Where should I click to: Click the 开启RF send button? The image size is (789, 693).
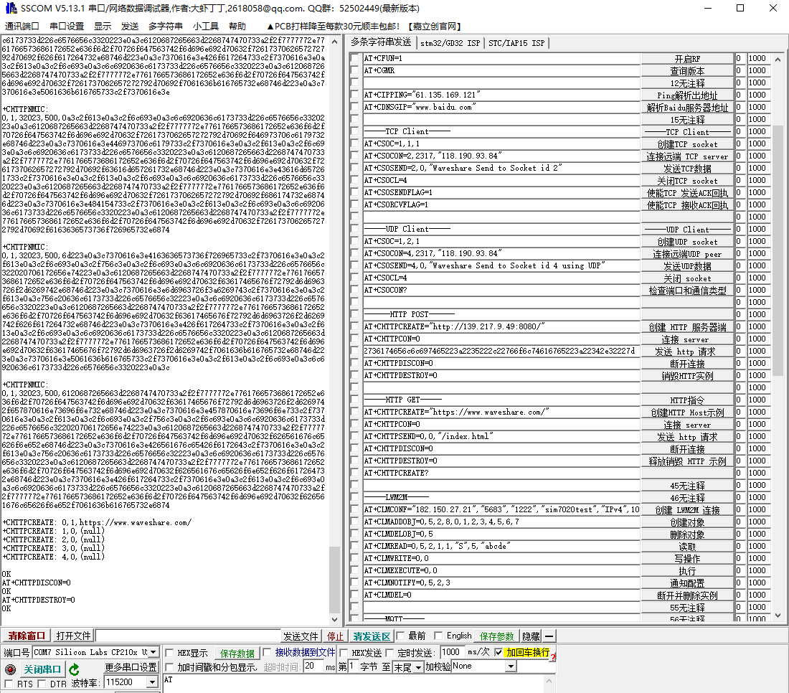tap(687, 58)
